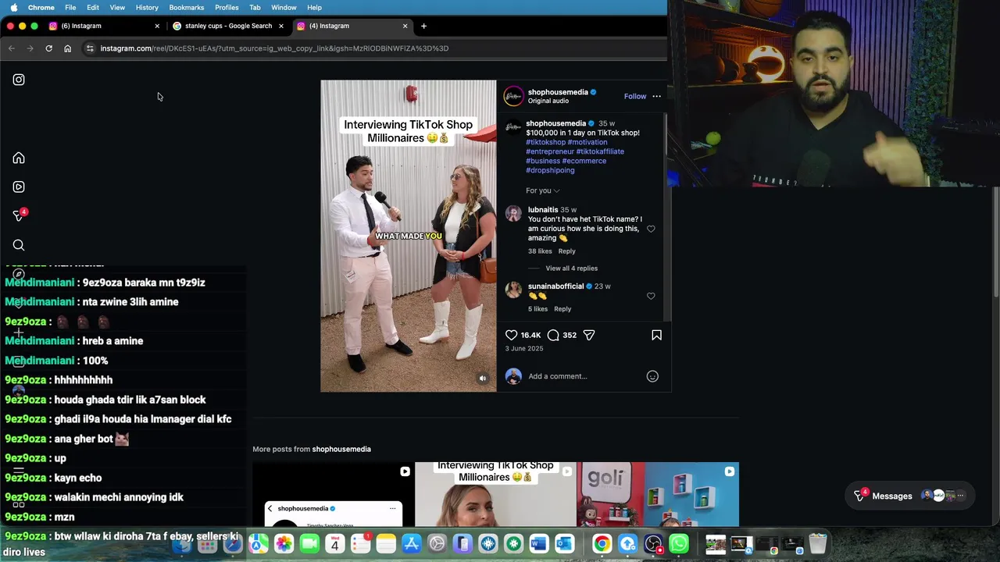The height and width of the screenshot is (562, 1000).
Task: Open a new Chrome tab
Action: click(x=423, y=26)
